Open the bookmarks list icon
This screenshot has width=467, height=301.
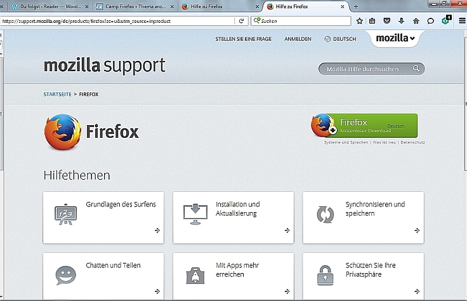(x=372, y=21)
